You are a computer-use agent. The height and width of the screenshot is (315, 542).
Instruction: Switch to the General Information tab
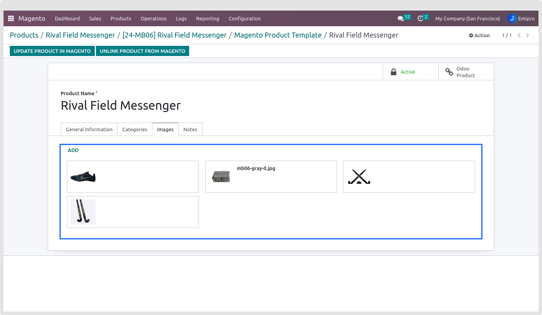89,129
